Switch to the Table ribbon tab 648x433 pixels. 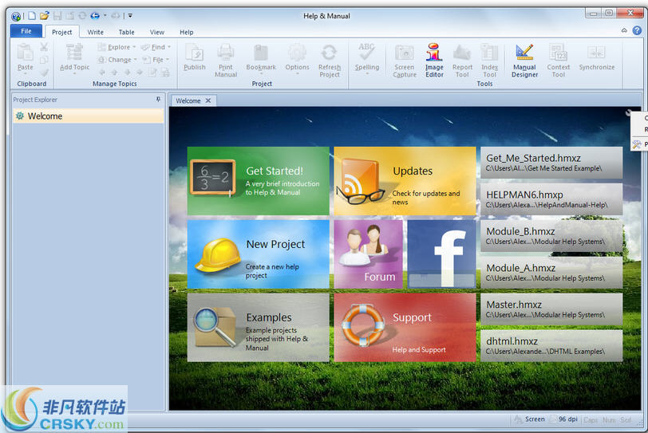pos(126,32)
